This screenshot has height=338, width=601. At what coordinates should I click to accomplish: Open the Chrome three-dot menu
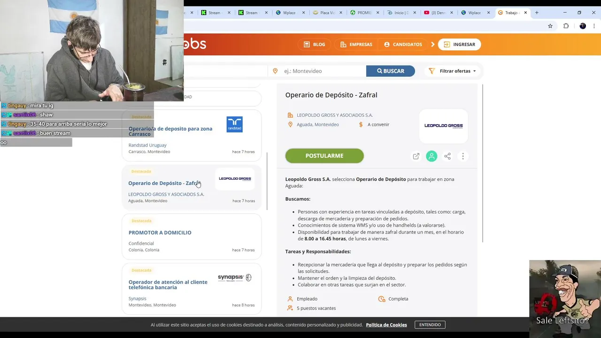[594, 26]
